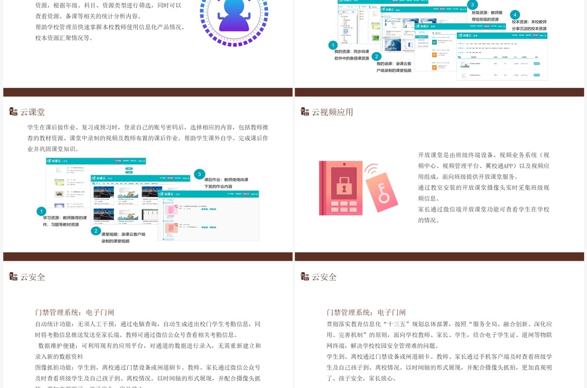The width and height of the screenshot is (587, 388).
Task: Select 云安全 heading above 自动统计功能 paragraph
Action: pyautogui.click(x=33, y=277)
